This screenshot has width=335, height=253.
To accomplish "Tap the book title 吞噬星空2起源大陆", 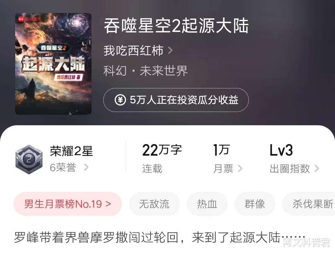I will [x=176, y=26].
